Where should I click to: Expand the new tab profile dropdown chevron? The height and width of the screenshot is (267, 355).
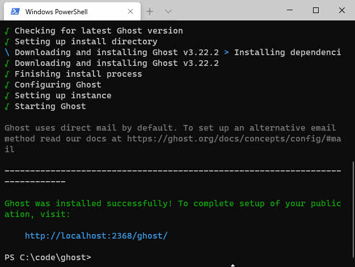pyautogui.click(x=168, y=11)
